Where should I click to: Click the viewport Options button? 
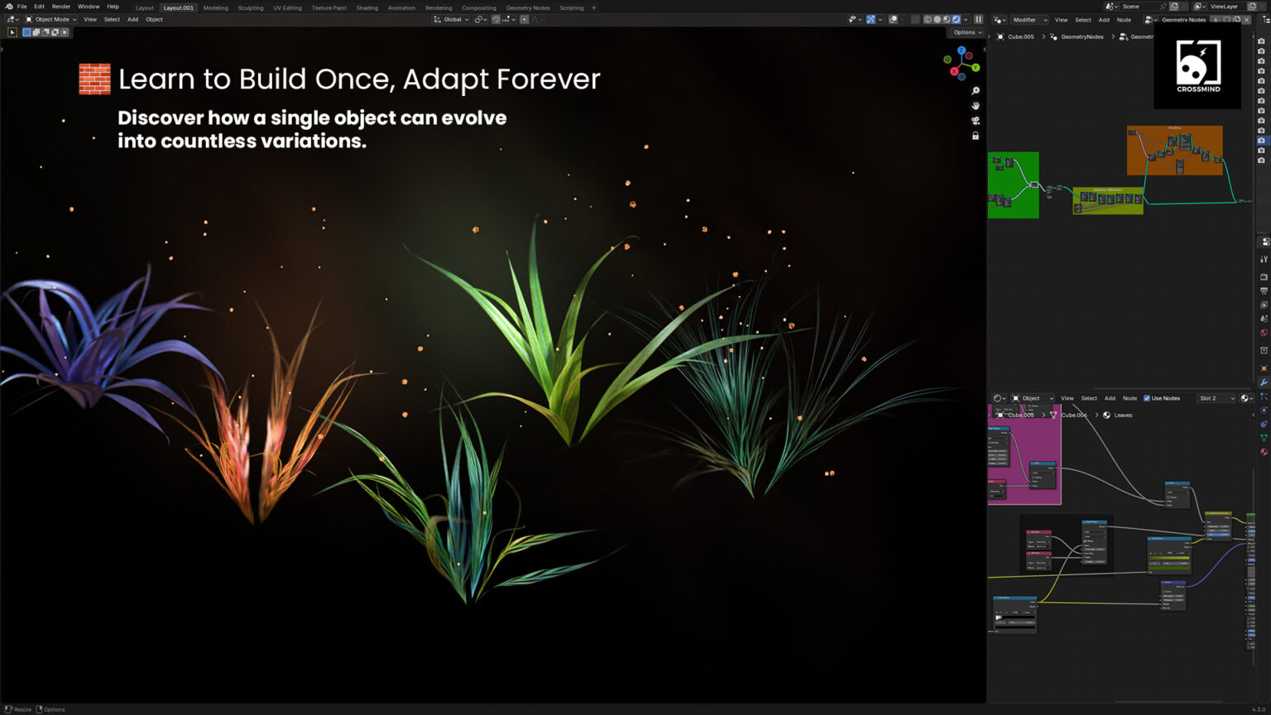point(966,32)
